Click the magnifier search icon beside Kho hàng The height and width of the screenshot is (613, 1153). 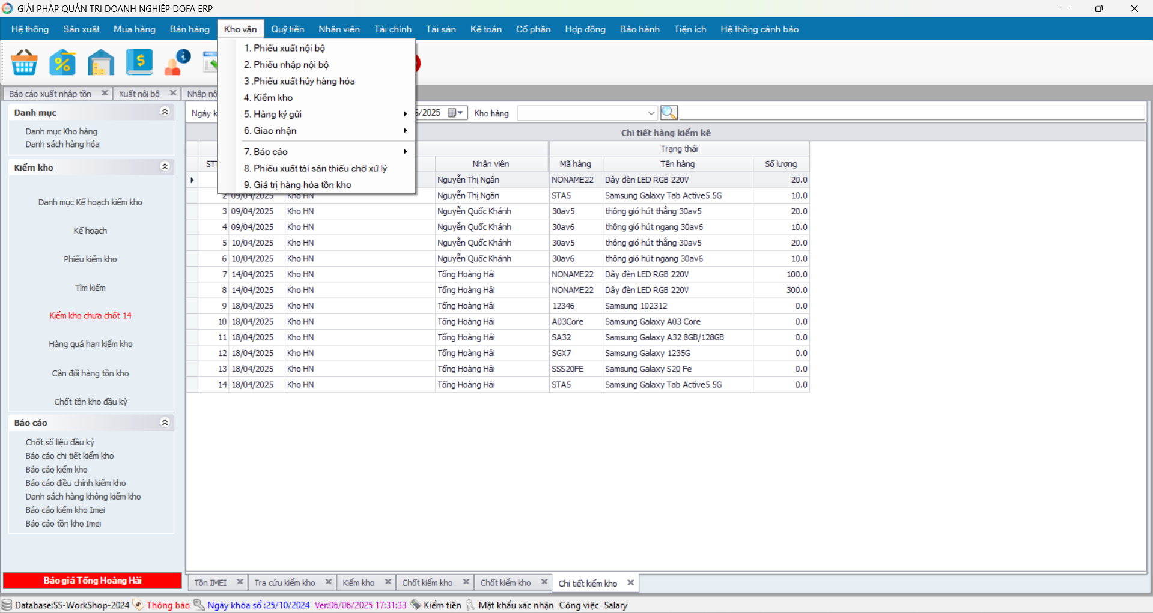pyautogui.click(x=669, y=113)
